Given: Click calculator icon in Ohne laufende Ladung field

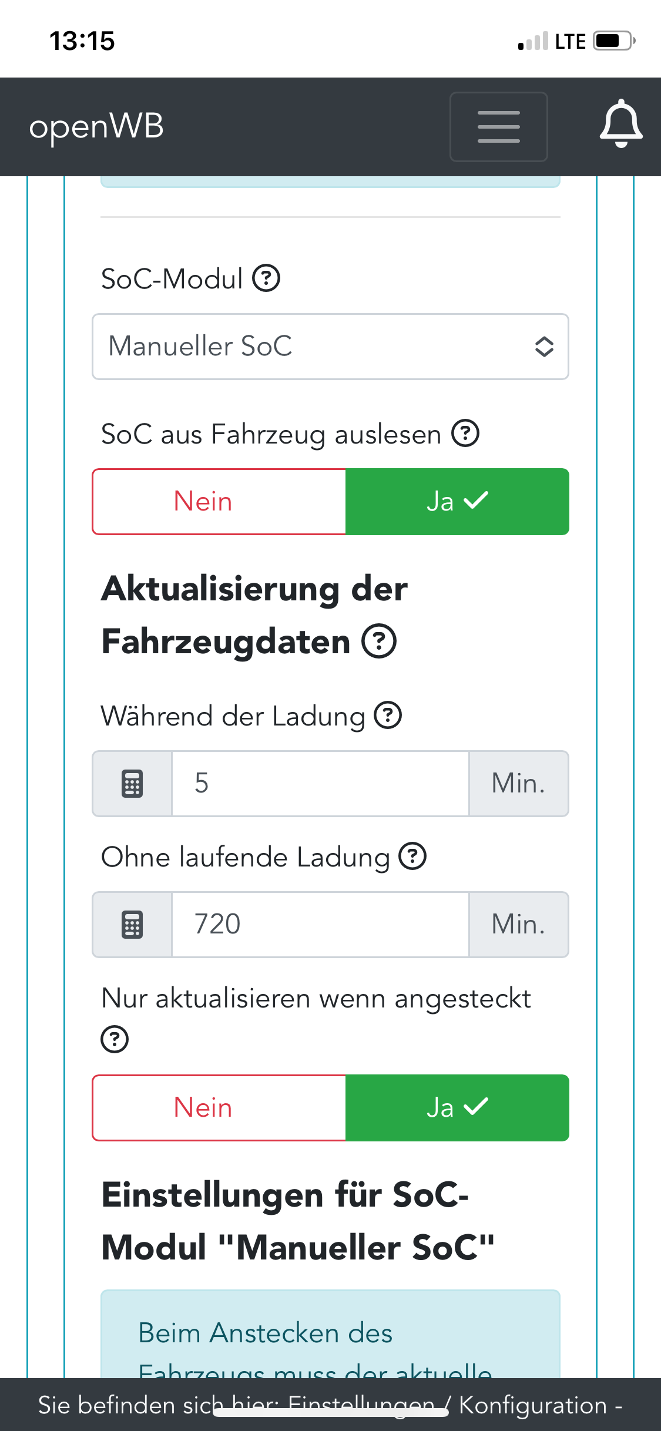Looking at the screenshot, I should [x=132, y=925].
